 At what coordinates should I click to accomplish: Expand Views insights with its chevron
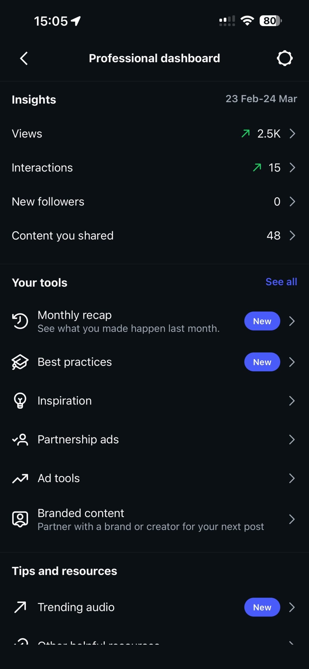[292, 134]
